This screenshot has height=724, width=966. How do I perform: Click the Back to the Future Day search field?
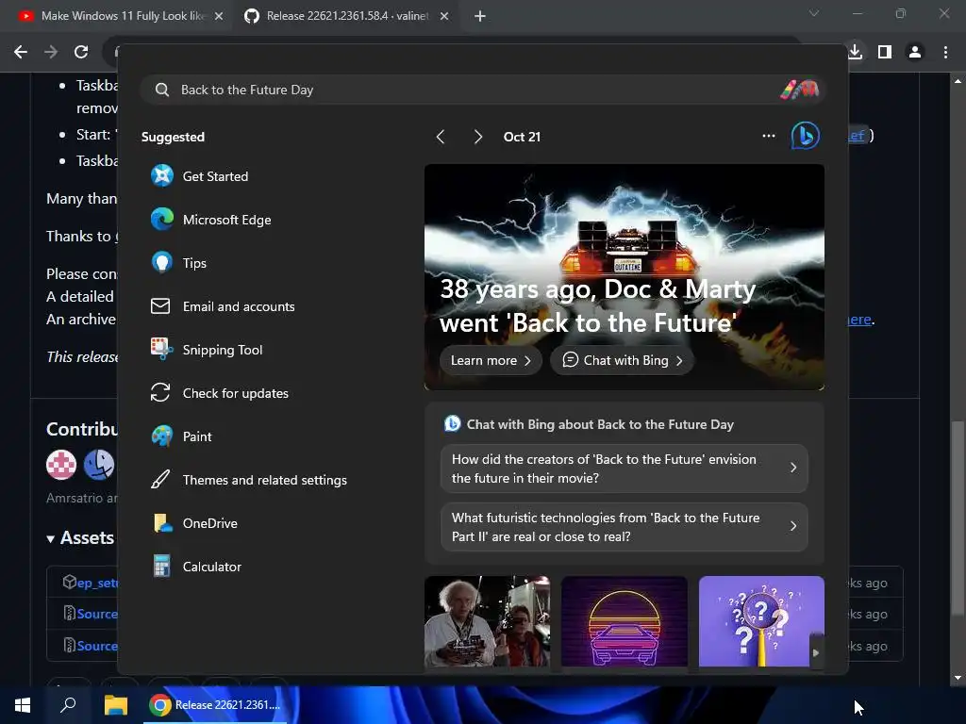(482, 90)
